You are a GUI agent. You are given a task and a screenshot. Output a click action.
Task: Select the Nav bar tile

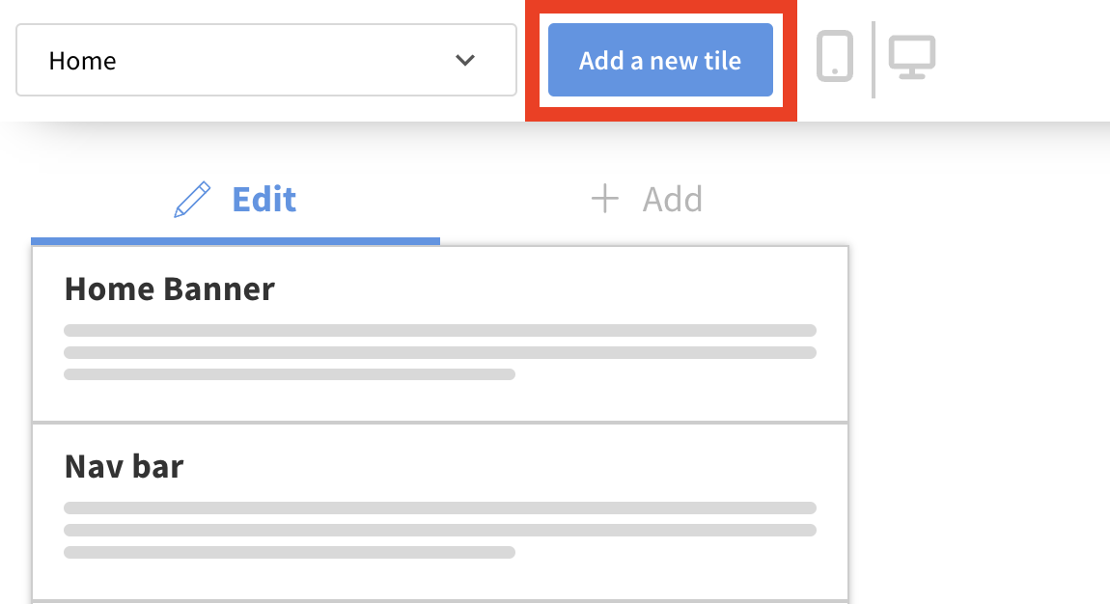[440, 511]
